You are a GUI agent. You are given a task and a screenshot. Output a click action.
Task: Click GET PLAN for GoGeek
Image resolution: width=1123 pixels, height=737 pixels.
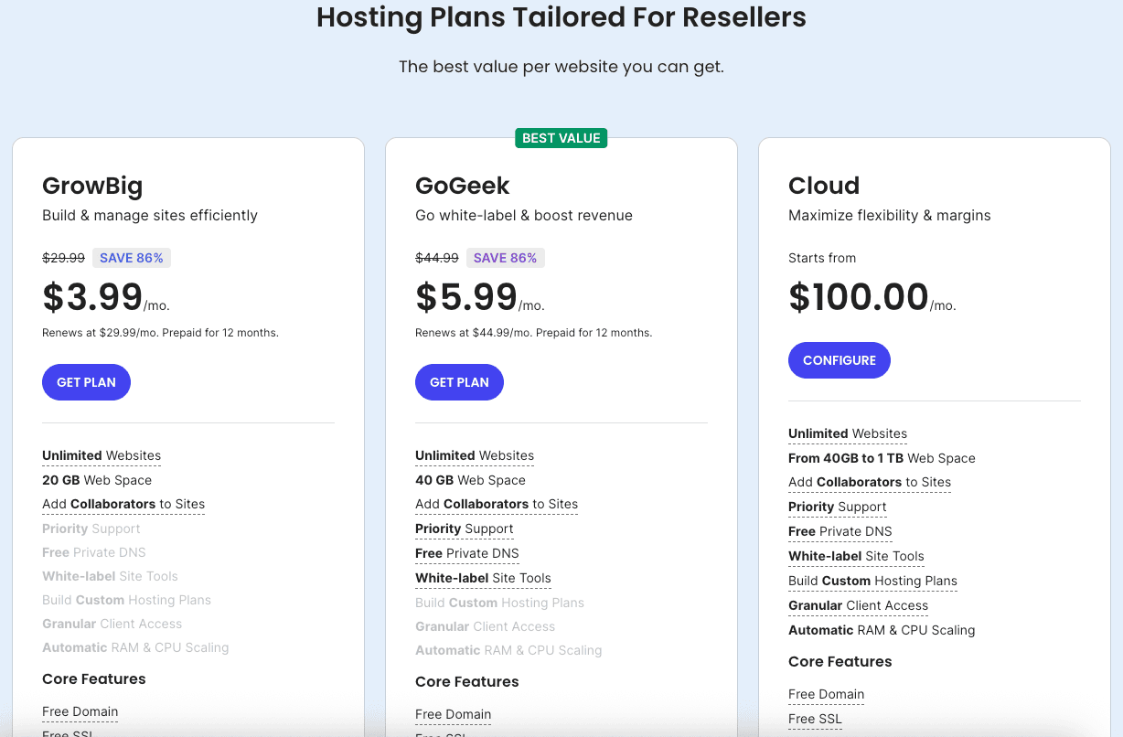(x=459, y=381)
